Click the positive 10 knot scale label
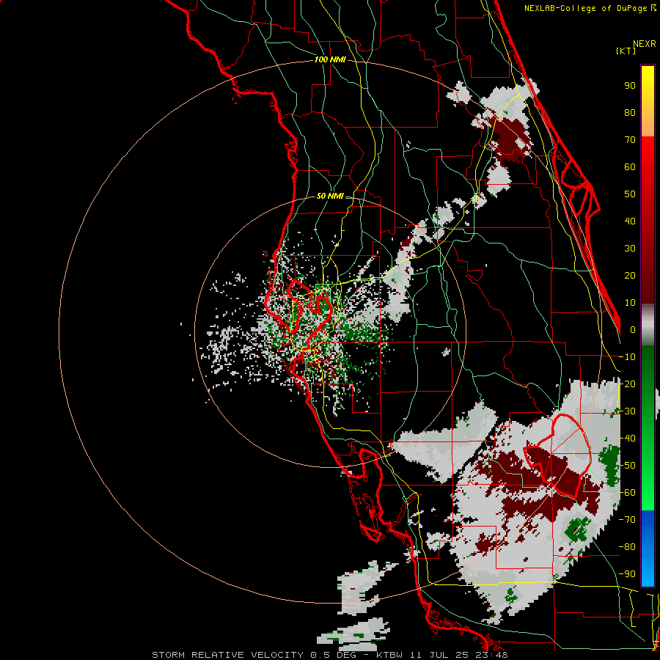 pos(630,303)
